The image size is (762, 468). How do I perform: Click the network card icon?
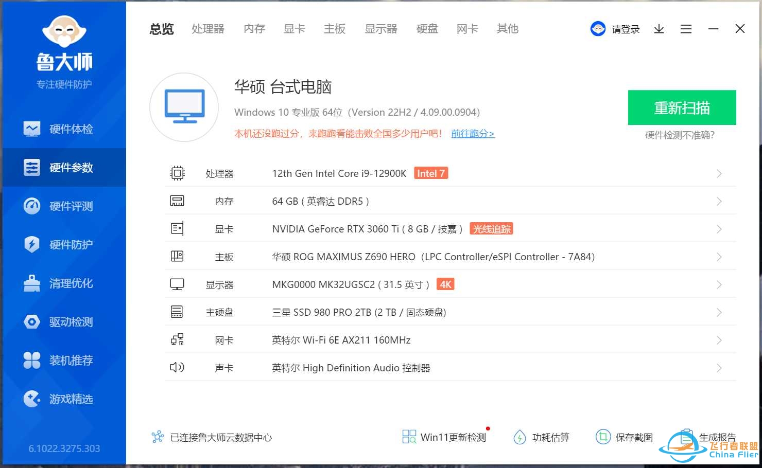(x=177, y=339)
